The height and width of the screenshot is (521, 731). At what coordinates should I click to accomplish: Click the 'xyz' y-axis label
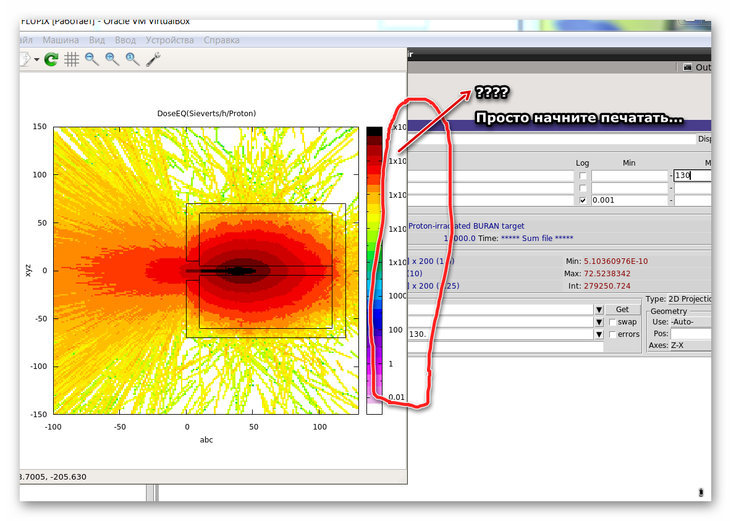[28, 271]
